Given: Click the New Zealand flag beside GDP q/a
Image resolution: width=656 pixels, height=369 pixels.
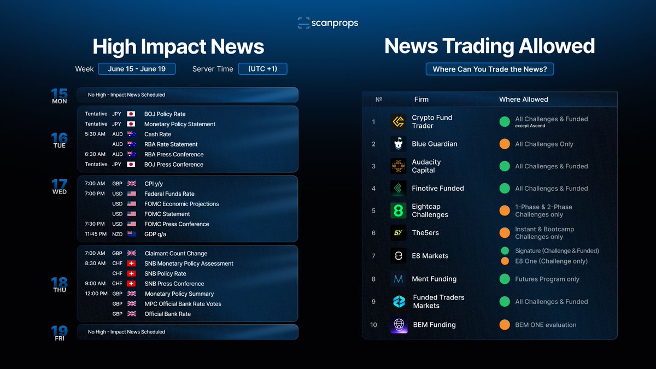Looking at the screenshot, I should coord(131,234).
